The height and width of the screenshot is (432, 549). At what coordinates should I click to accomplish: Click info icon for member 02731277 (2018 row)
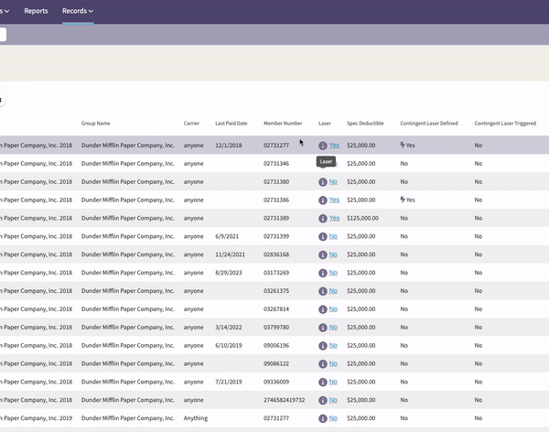click(x=322, y=146)
